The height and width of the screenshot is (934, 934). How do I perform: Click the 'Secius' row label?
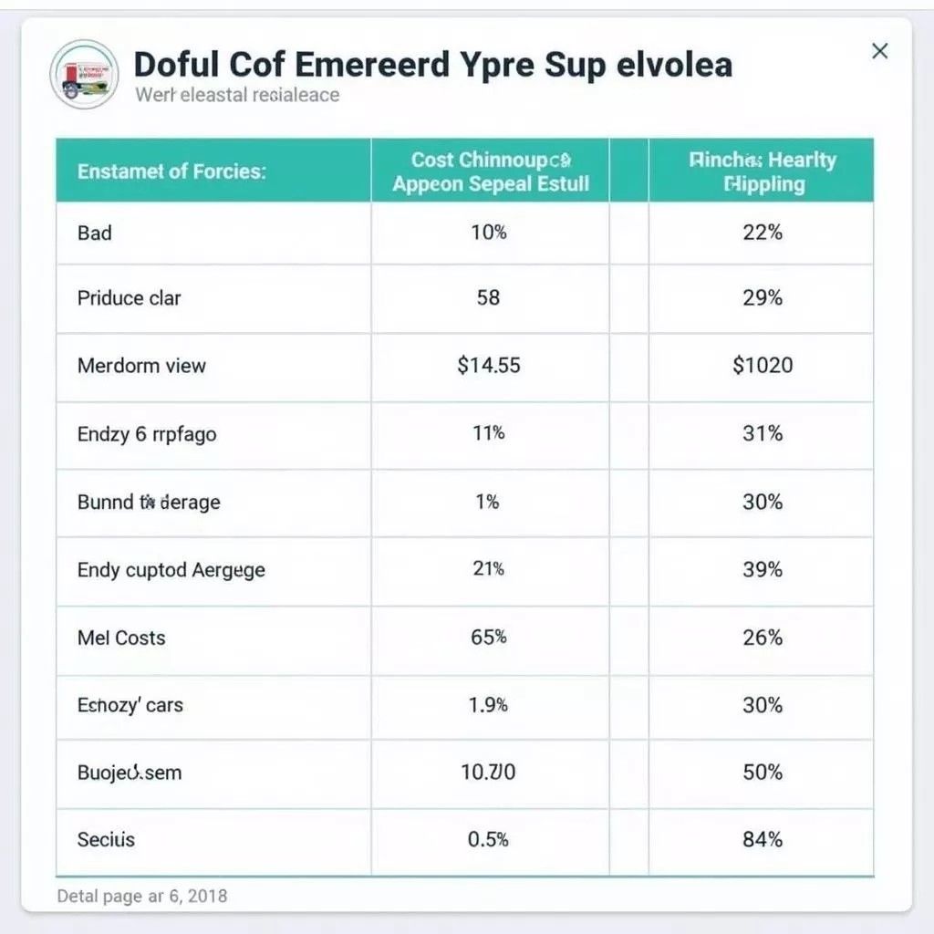(x=106, y=840)
